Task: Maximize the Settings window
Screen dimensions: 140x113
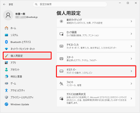Action: pos(128,3)
